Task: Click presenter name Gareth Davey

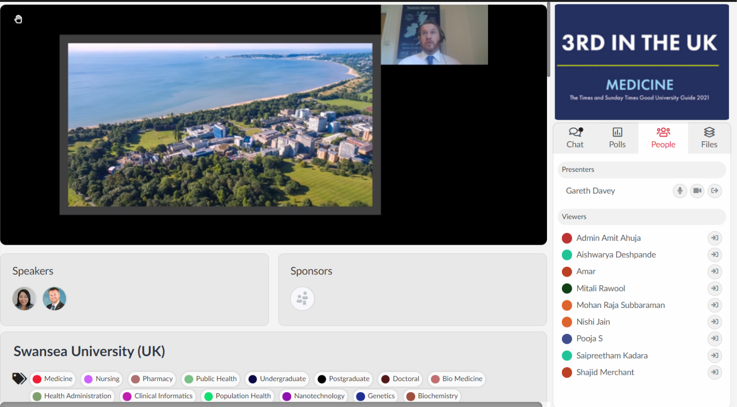Action: click(x=590, y=191)
